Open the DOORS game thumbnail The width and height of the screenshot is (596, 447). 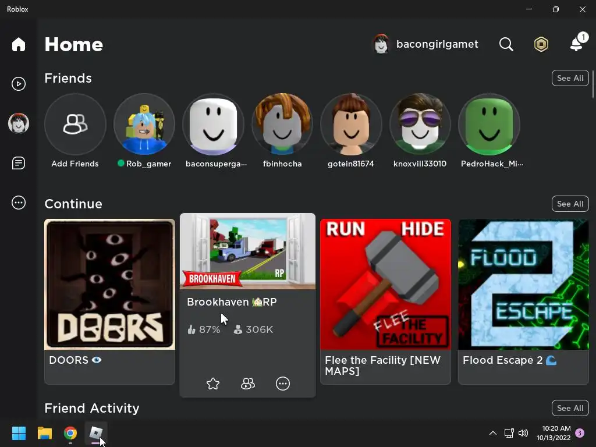point(110,284)
